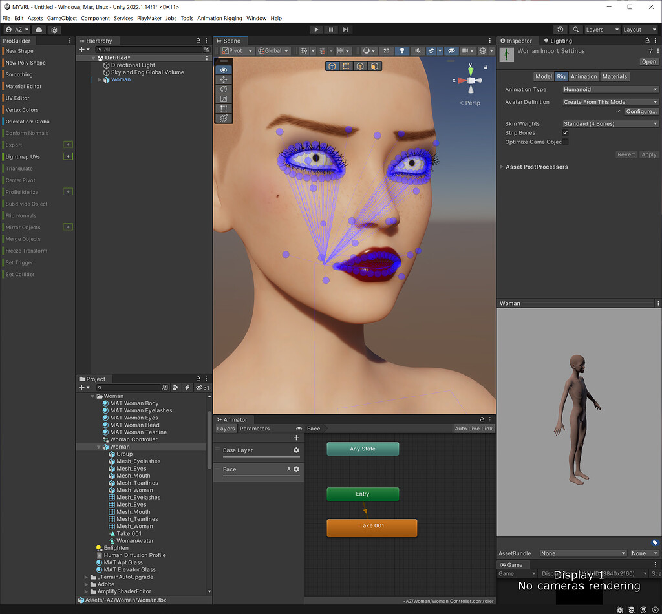Mute scene audio with the speaker icon
The width and height of the screenshot is (662, 614).
coord(418,50)
